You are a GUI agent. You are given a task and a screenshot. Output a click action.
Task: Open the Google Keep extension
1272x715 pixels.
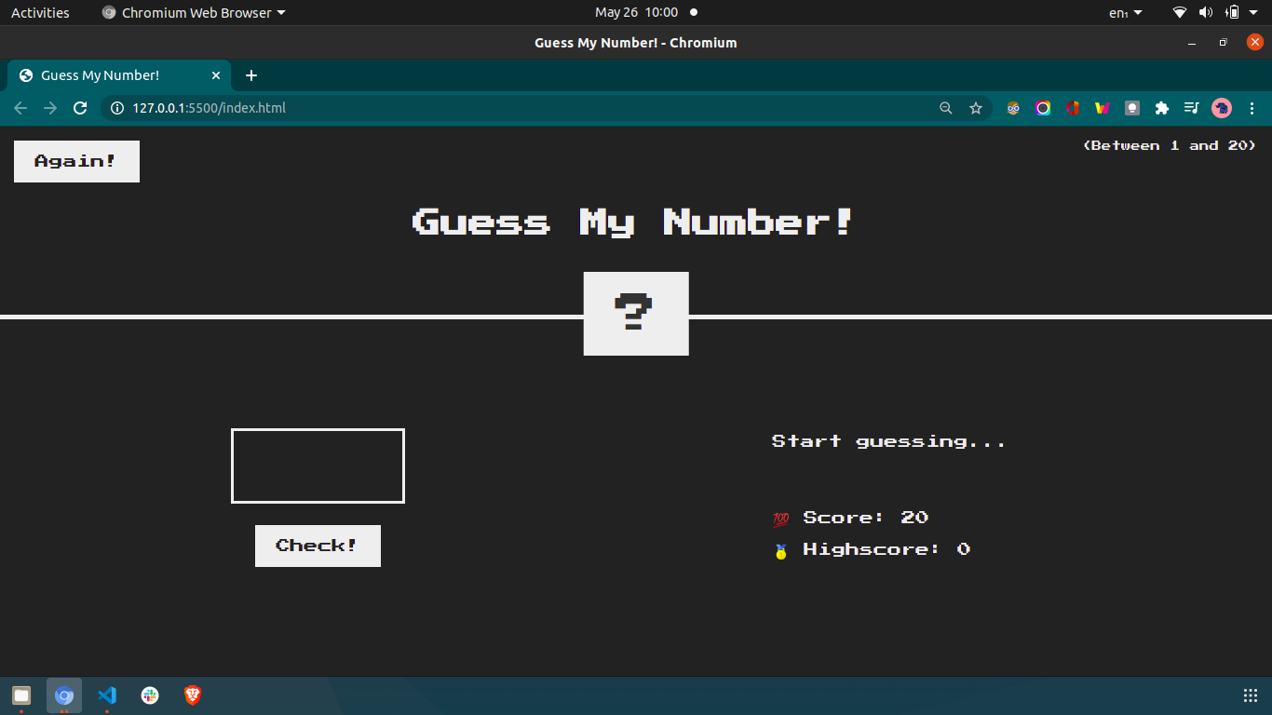1132,108
